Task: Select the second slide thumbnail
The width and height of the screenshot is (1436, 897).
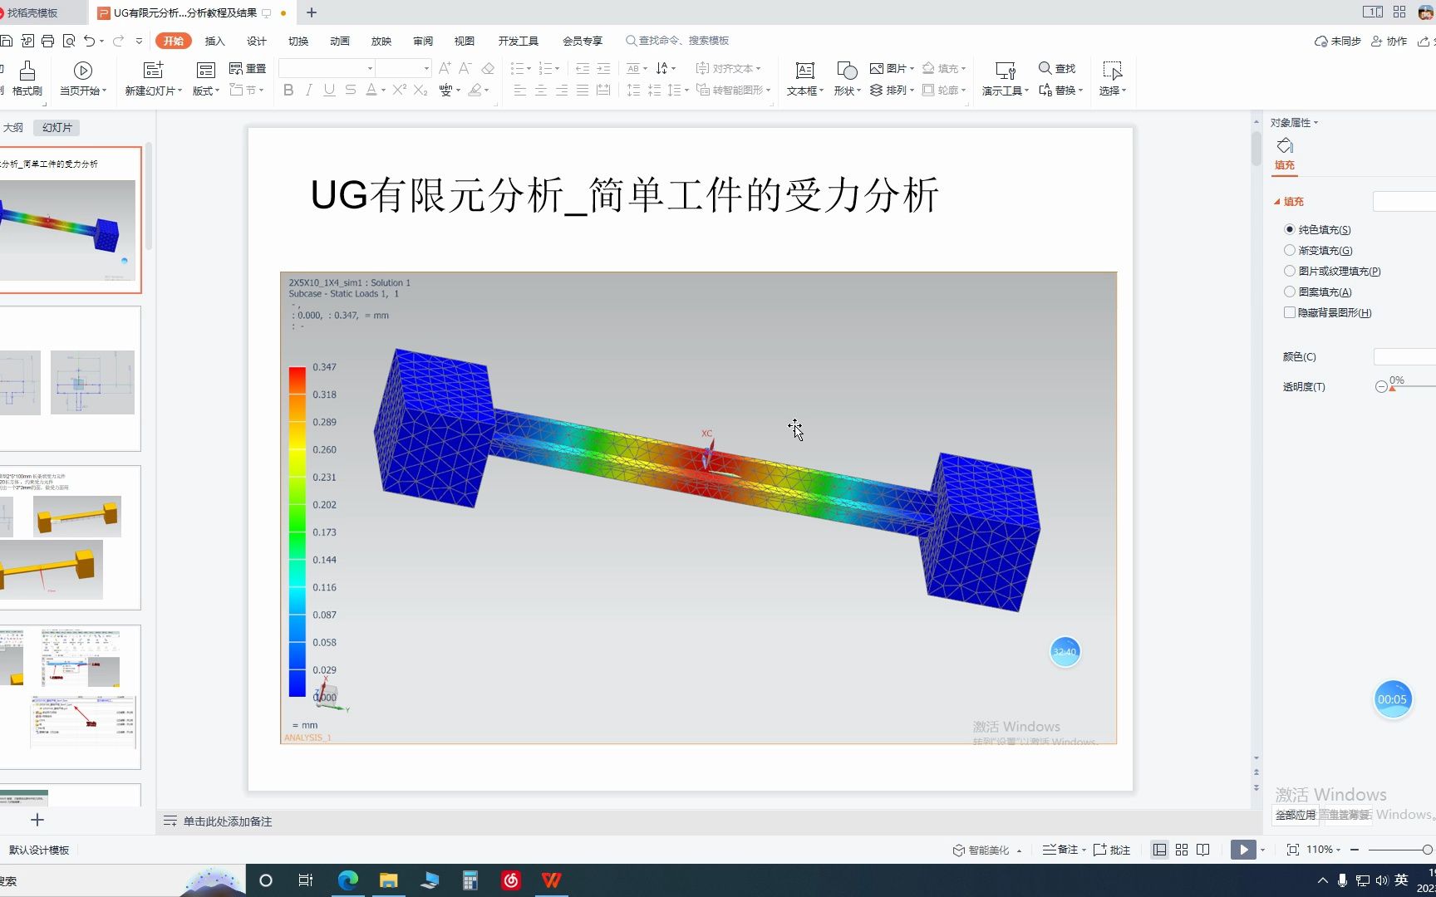Action: point(70,379)
